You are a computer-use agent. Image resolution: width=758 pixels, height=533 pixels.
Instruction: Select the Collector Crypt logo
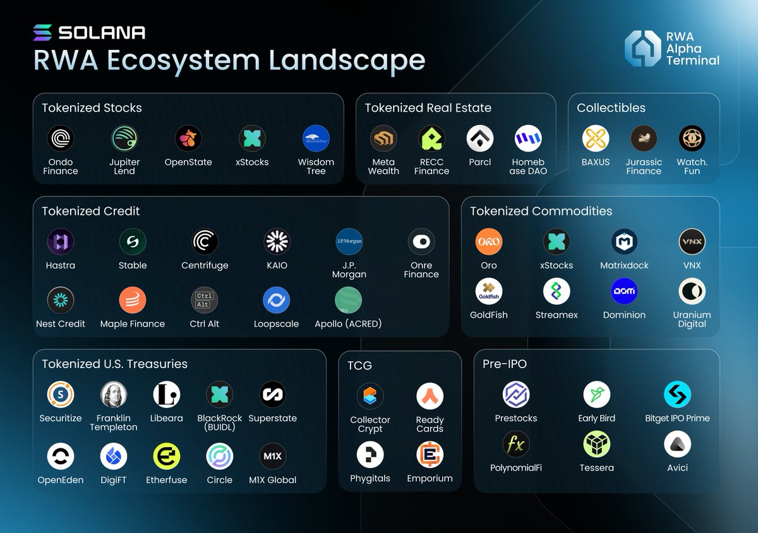coord(370,397)
